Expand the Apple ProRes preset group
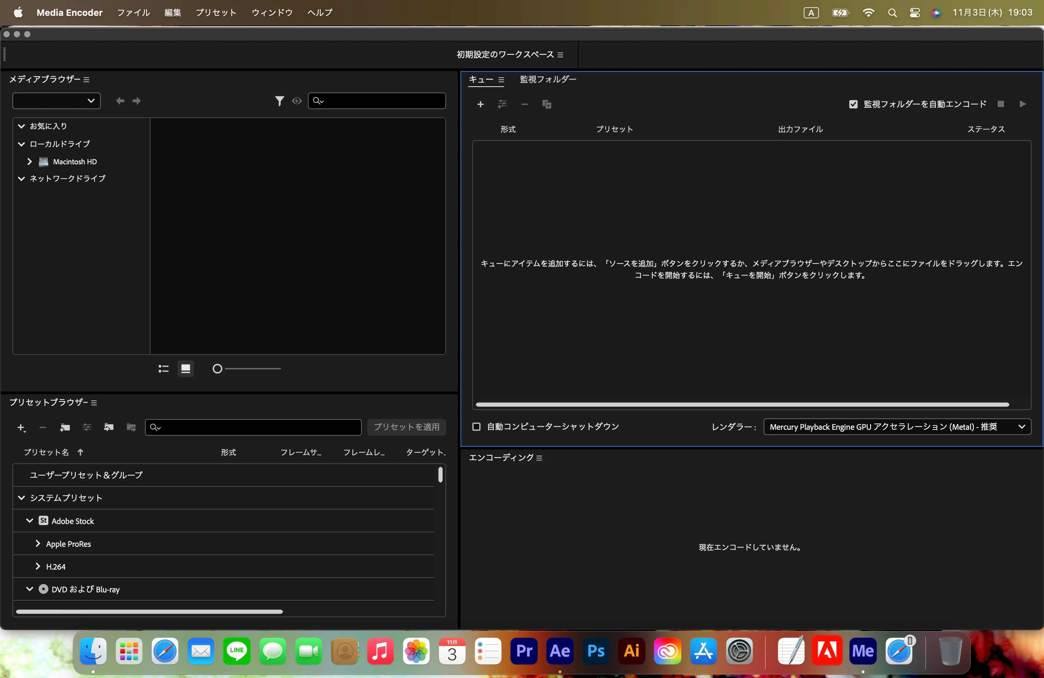This screenshot has height=678, width=1044. pos(38,544)
